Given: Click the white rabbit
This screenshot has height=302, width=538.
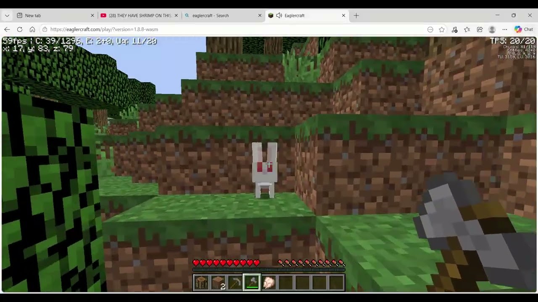Looking at the screenshot, I should [x=264, y=170].
